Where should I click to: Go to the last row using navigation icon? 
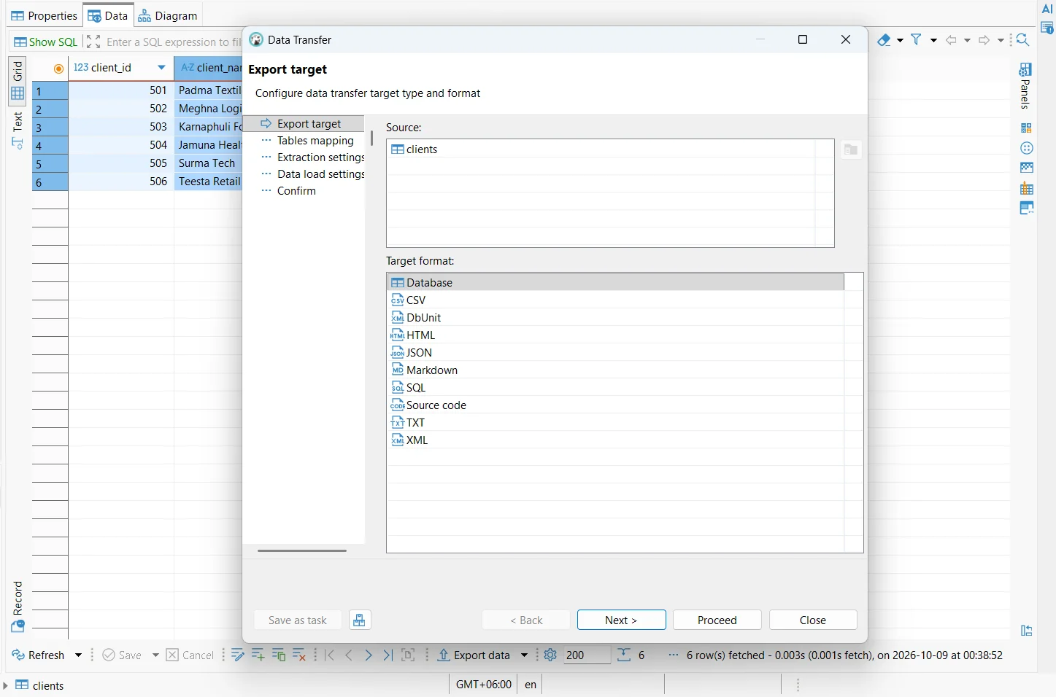(388, 655)
